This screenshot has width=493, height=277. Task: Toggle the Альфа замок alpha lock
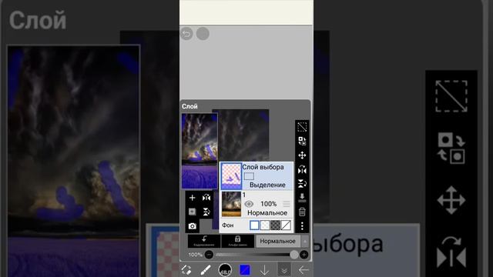(238, 241)
